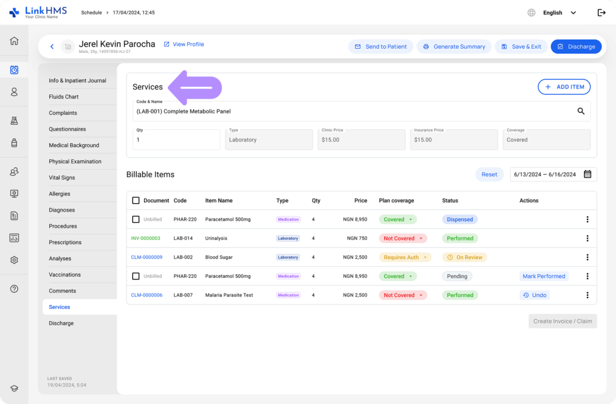Open the graduation cap training icon
This screenshot has height=404, width=616.
pyautogui.click(x=14, y=388)
